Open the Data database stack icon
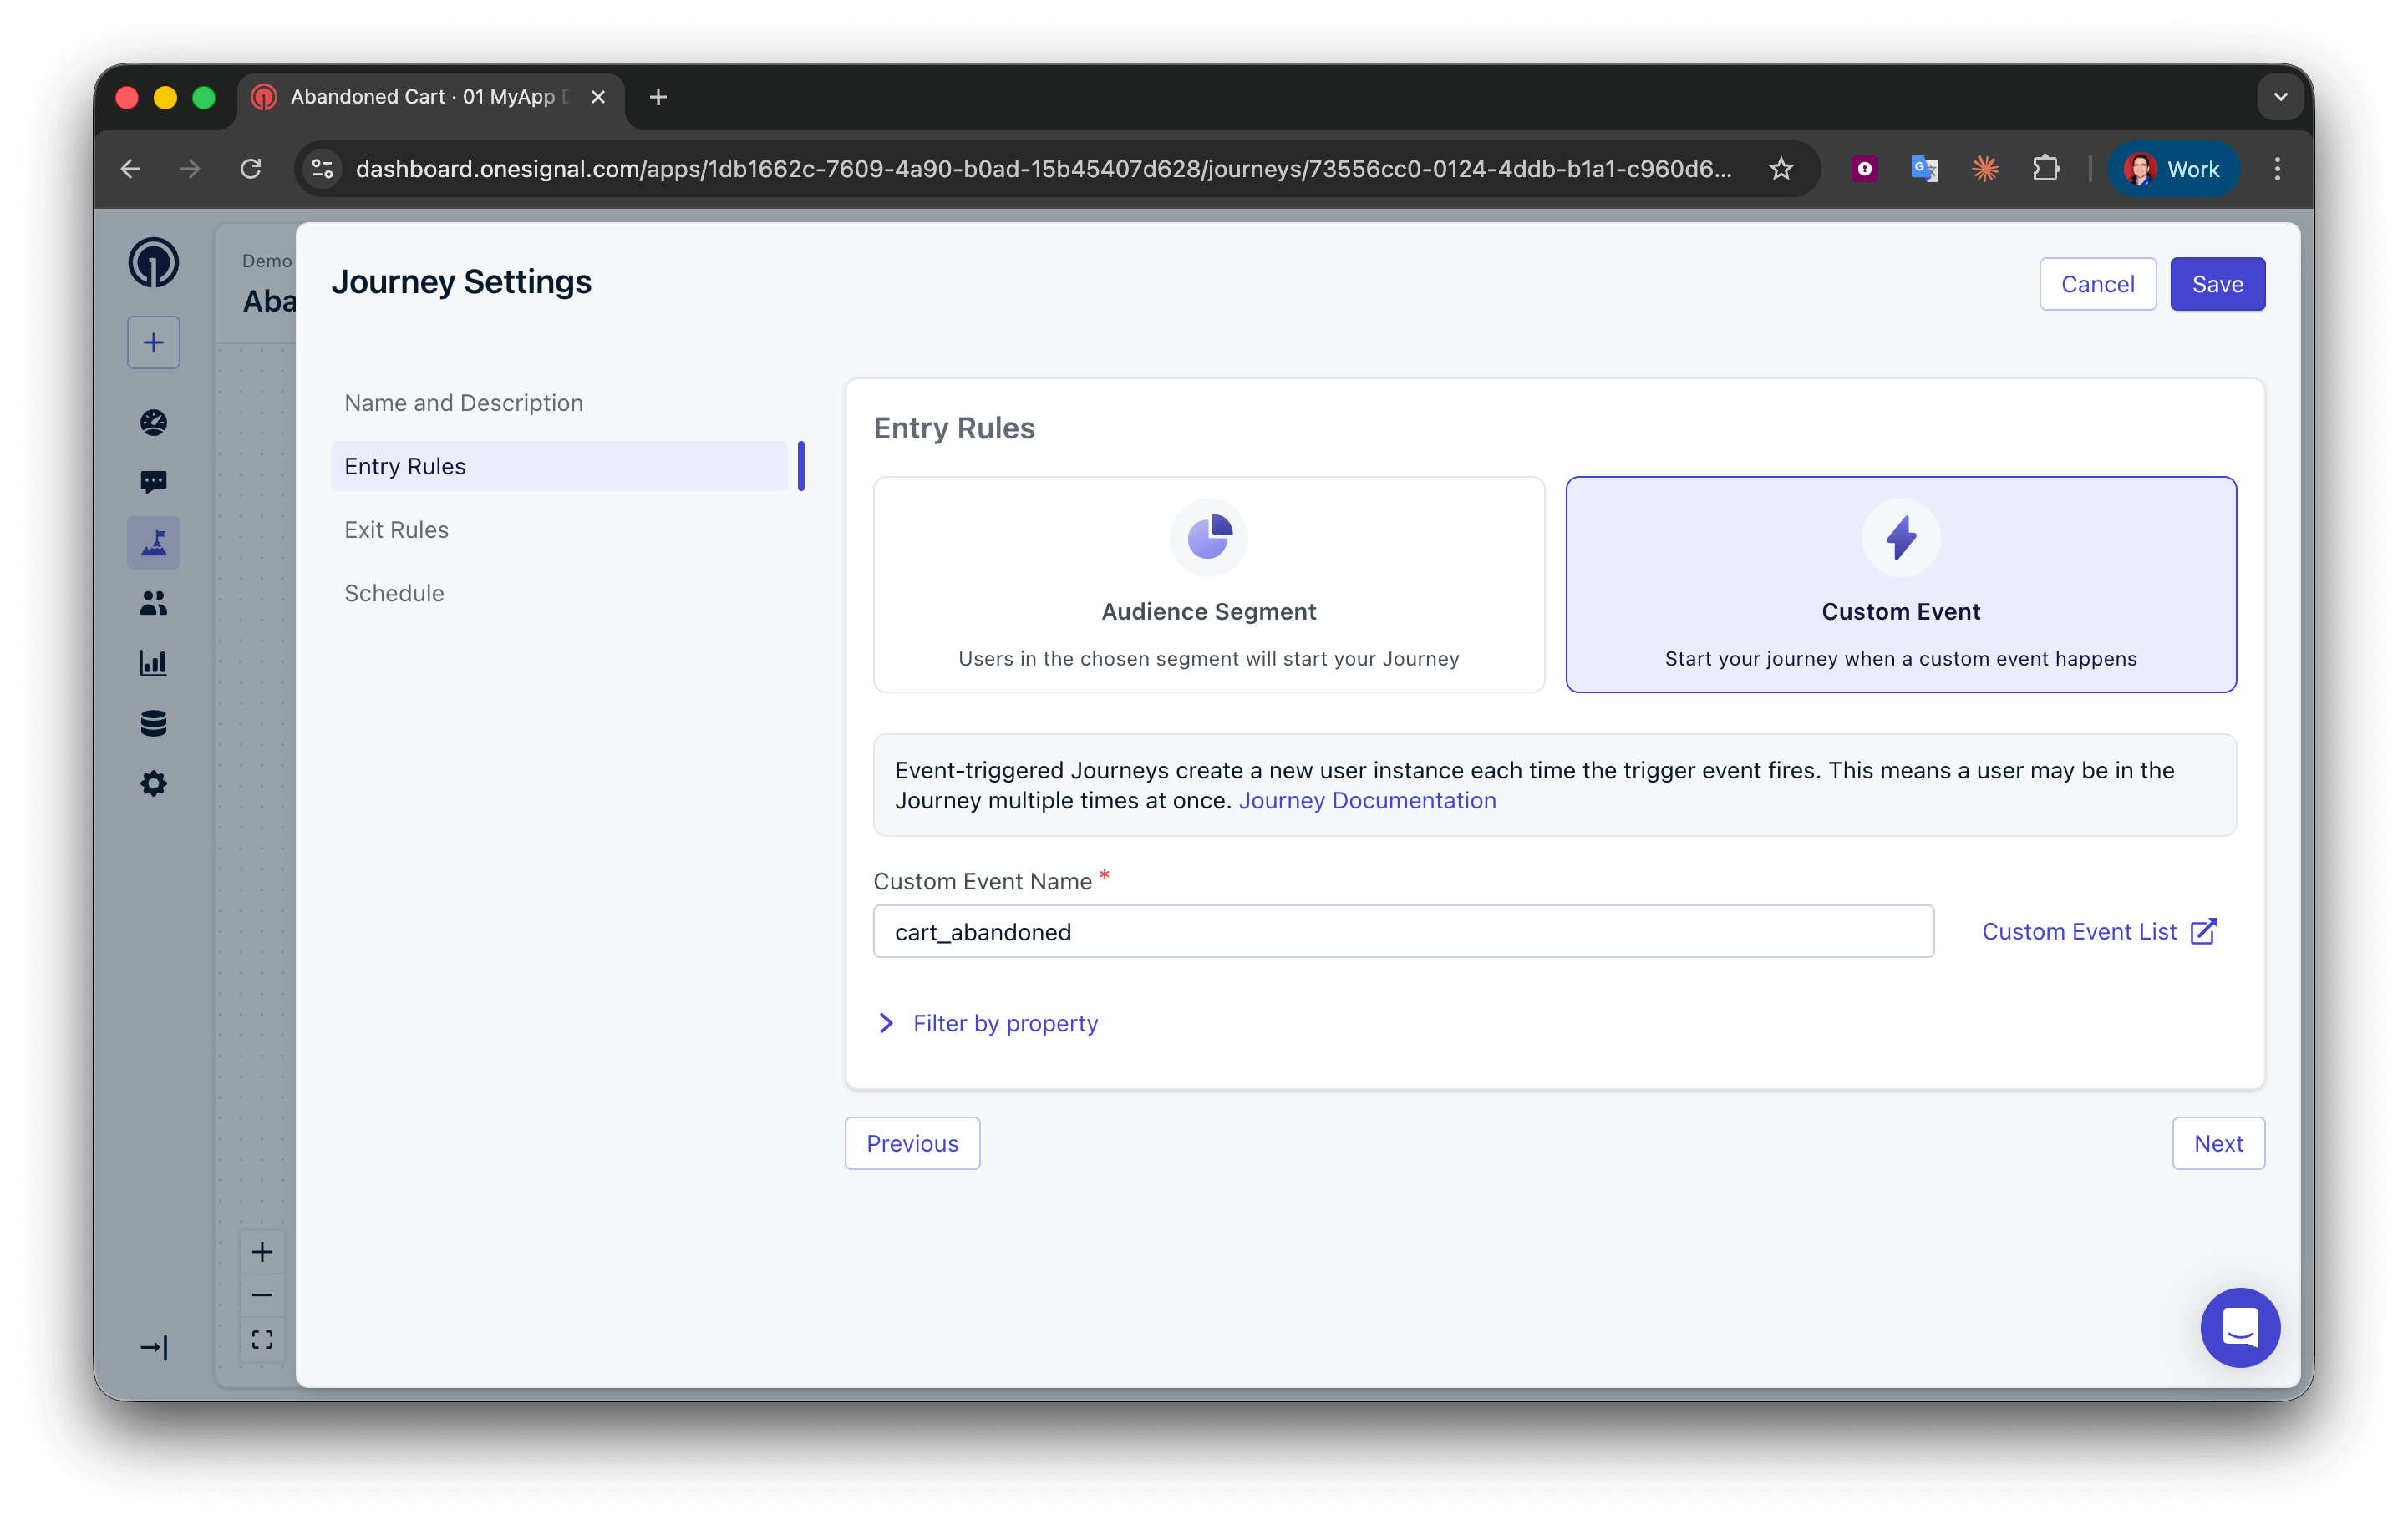The height and width of the screenshot is (1525, 2408). point(153,722)
